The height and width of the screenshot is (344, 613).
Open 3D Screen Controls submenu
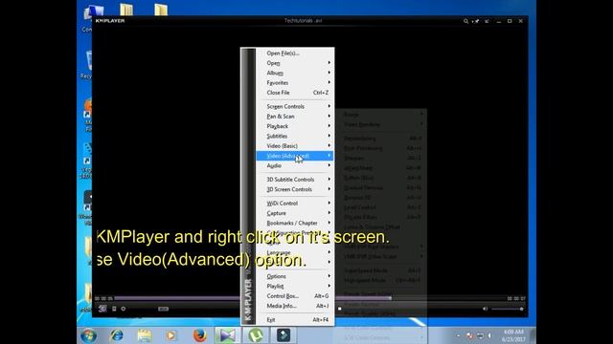pos(295,189)
